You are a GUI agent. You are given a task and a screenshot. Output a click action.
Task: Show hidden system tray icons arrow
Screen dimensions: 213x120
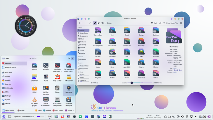(x=196, y=117)
